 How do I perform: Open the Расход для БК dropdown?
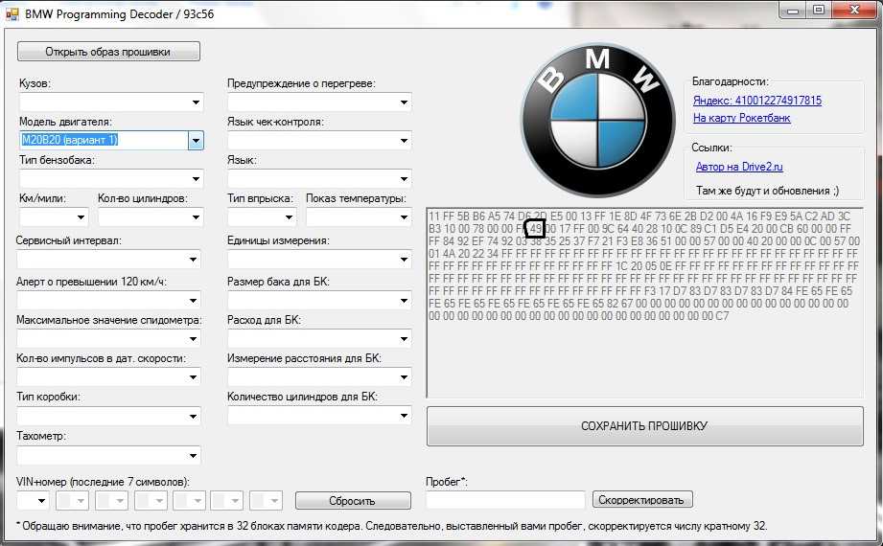319,339
